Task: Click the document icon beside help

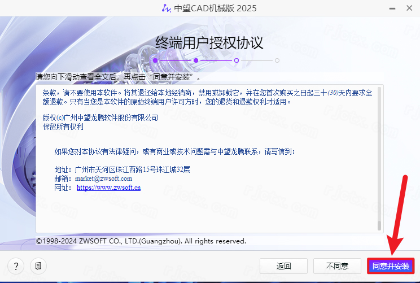Action: [38, 265]
